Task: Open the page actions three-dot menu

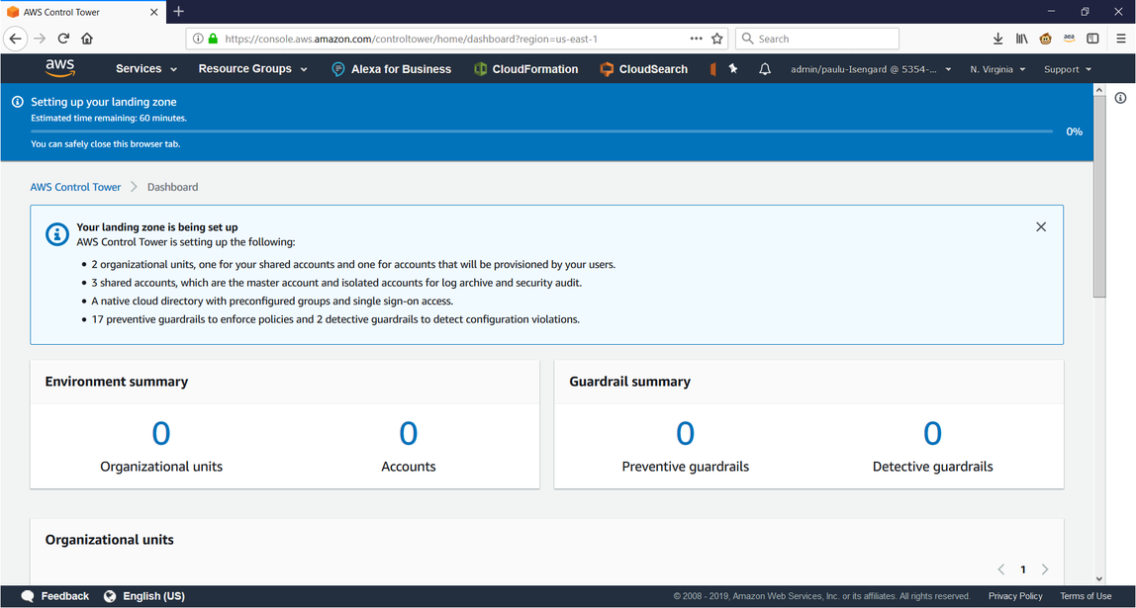Action: pos(697,39)
